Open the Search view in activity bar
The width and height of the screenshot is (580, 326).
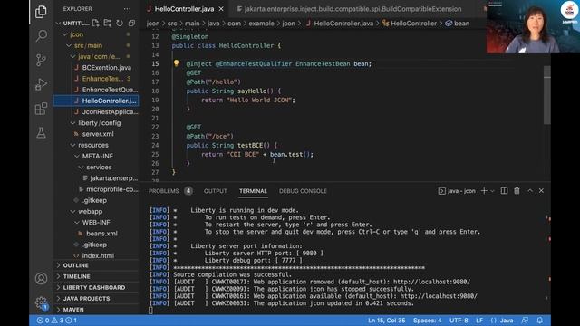point(41,36)
